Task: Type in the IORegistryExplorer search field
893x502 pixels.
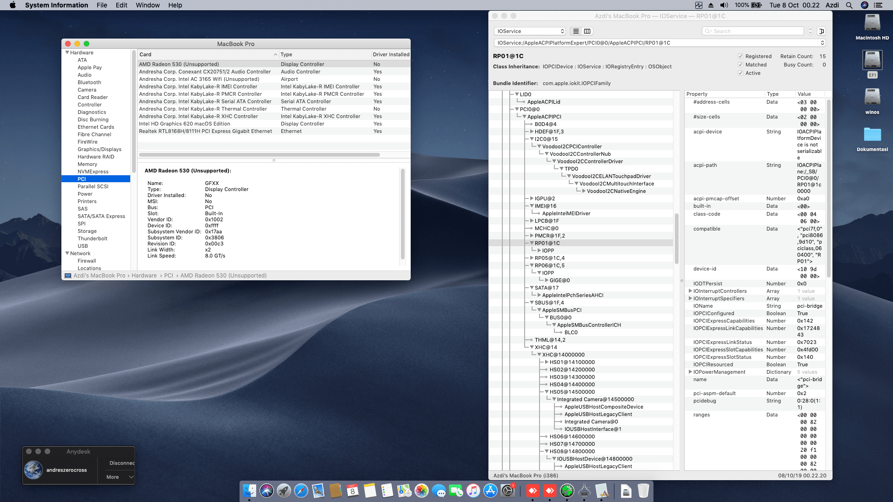Action: (752, 31)
